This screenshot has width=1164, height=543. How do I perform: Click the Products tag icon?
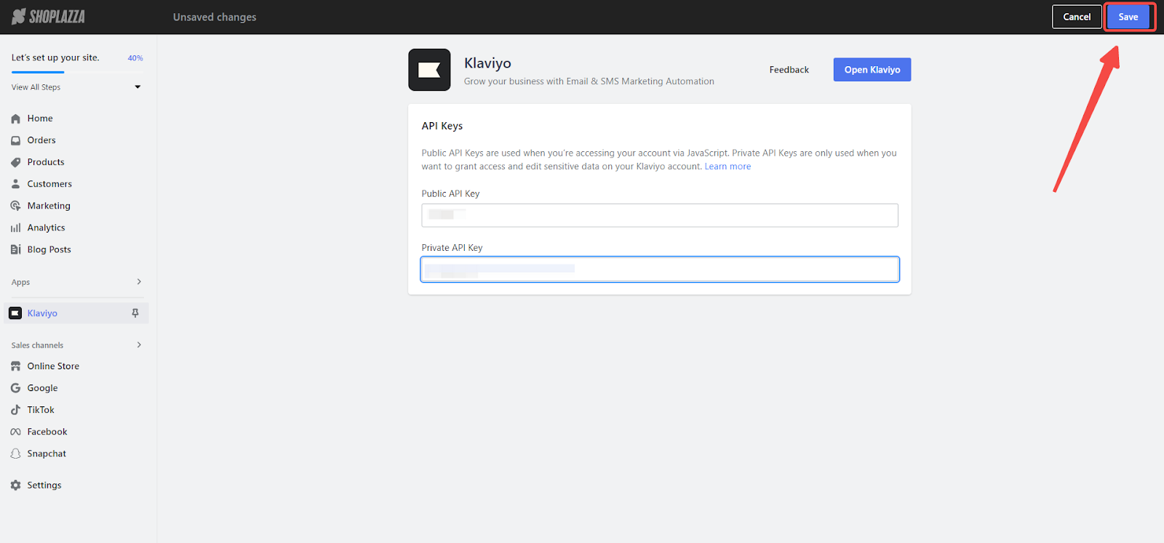(15, 162)
